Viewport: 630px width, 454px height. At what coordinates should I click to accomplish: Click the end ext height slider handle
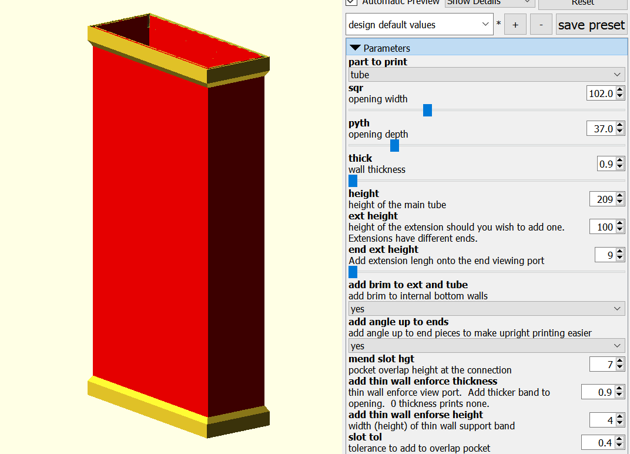[x=353, y=272]
